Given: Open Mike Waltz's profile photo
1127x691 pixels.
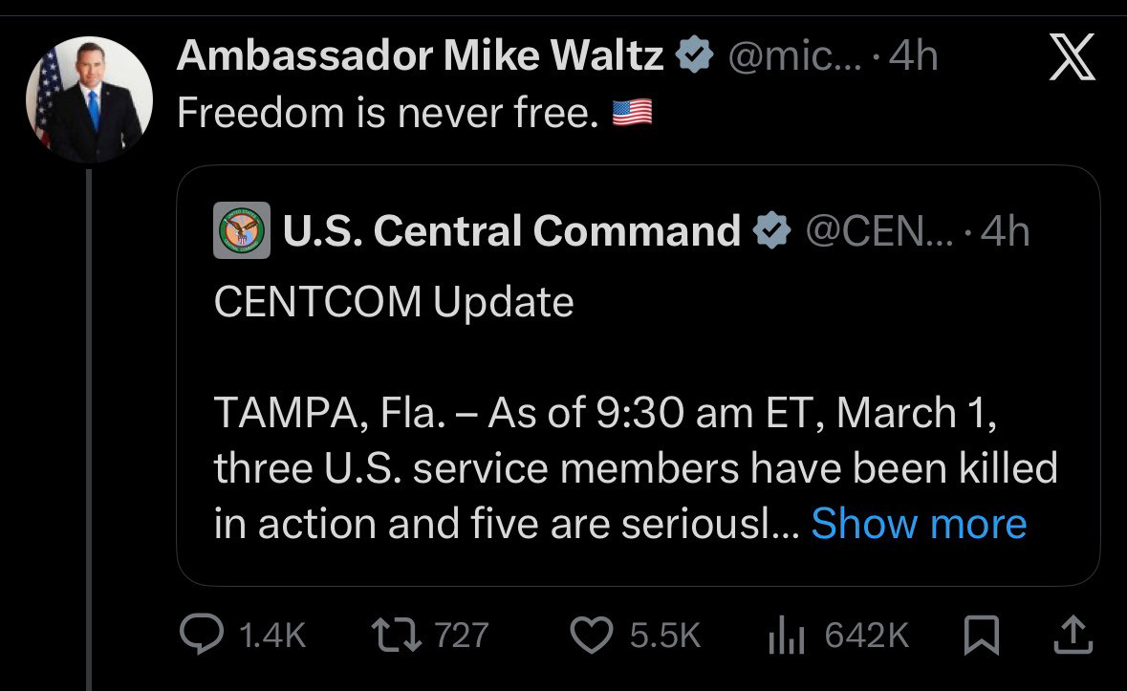Looking at the screenshot, I should click(90, 100).
